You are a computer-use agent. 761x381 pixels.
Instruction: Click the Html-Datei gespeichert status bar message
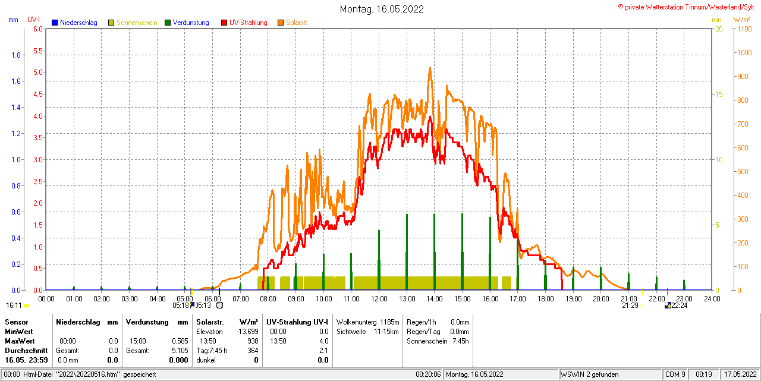tap(80, 374)
